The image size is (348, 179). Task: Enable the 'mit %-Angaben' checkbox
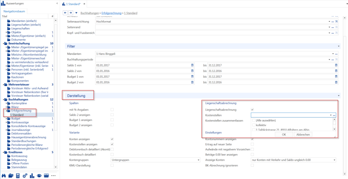[112, 110]
